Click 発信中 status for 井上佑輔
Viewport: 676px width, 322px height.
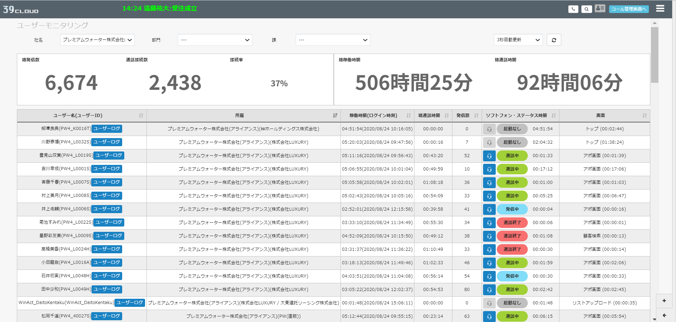pos(512,209)
